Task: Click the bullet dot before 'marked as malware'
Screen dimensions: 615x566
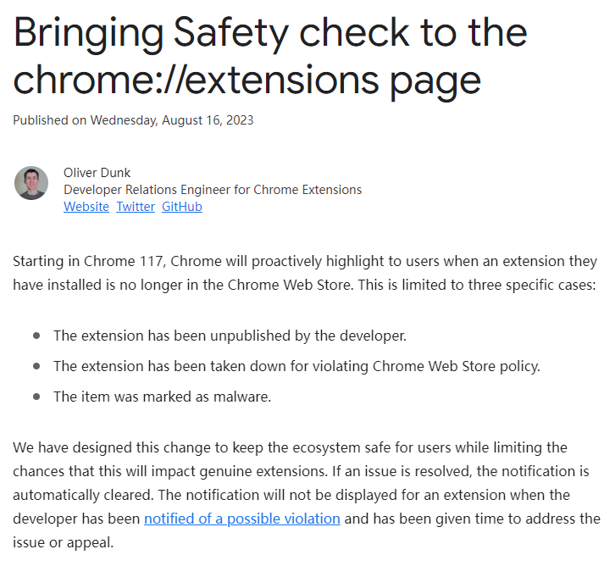Action: click(36, 397)
